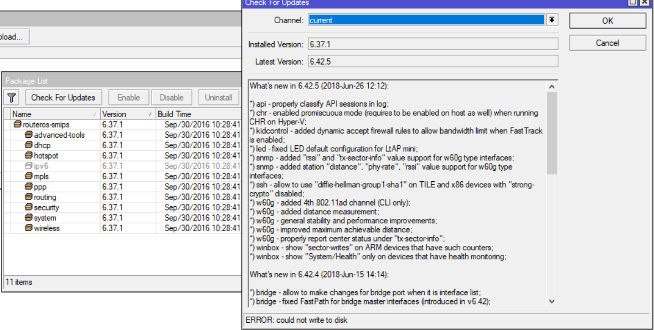Click the system package icon
The image size is (654, 330).
(29, 218)
